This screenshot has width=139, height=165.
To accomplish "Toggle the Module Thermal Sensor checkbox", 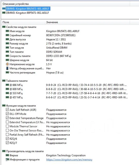I will pos(7,126).
